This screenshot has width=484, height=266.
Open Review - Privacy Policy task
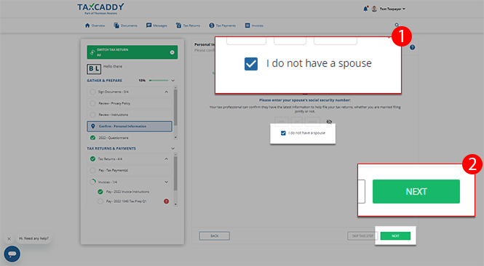click(x=130, y=103)
